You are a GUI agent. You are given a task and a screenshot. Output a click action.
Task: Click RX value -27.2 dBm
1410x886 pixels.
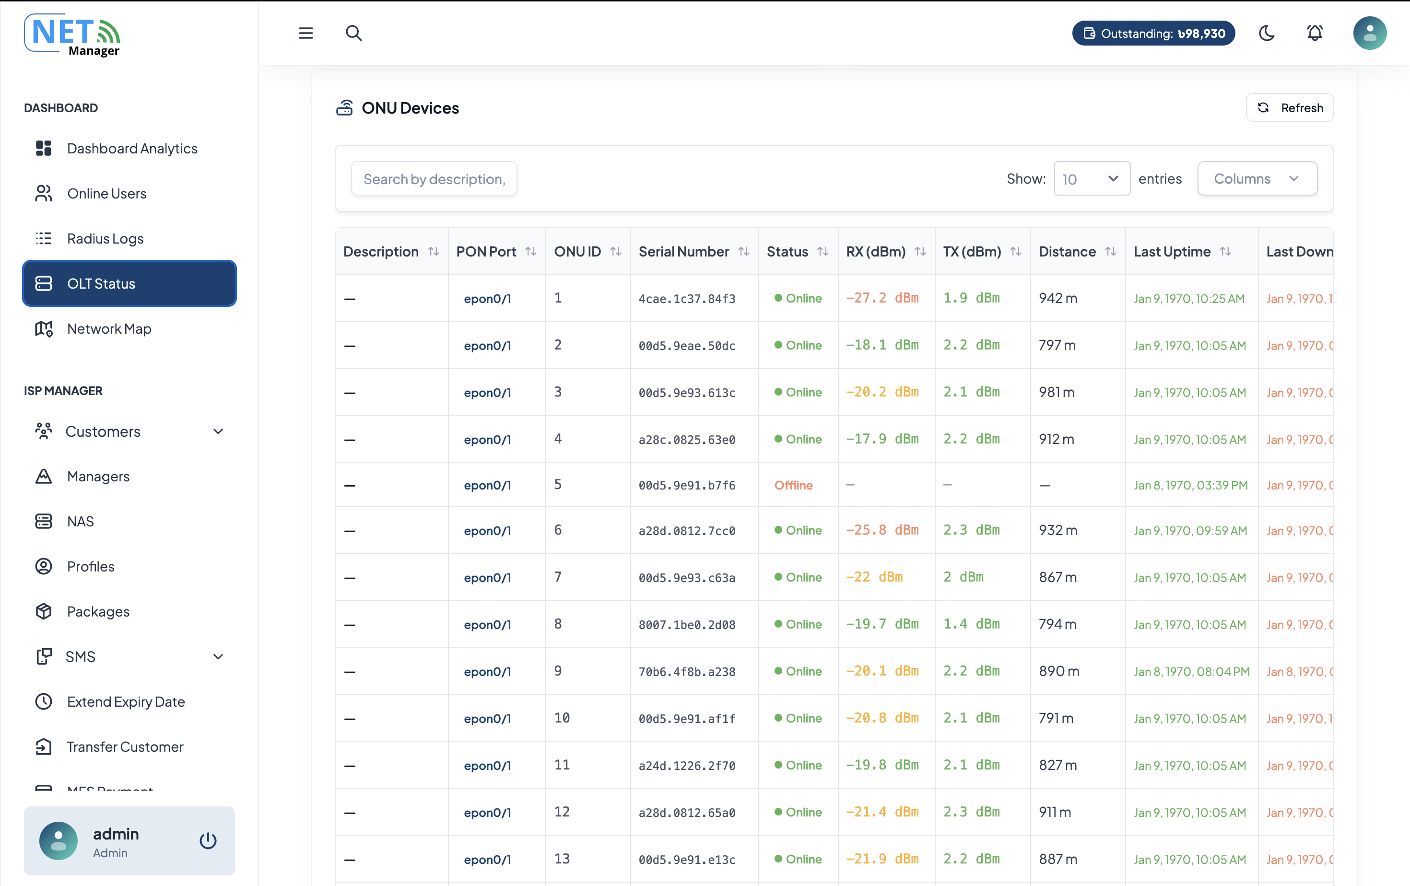[882, 298]
